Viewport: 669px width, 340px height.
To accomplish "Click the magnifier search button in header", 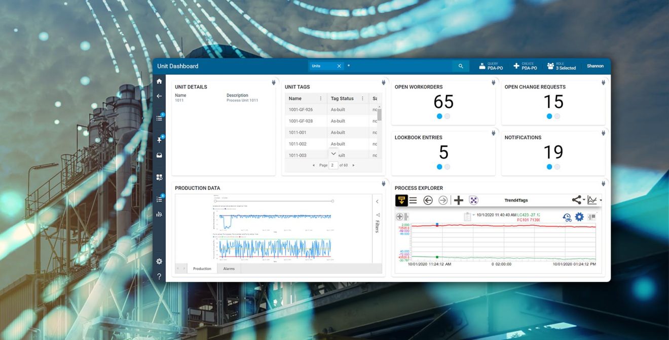I will point(460,66).
